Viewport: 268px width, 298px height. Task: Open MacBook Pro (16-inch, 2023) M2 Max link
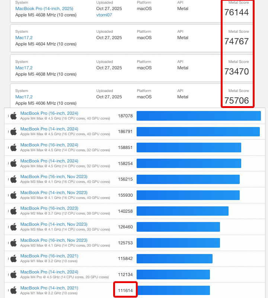pyautogui.click(x=49, y=208)
